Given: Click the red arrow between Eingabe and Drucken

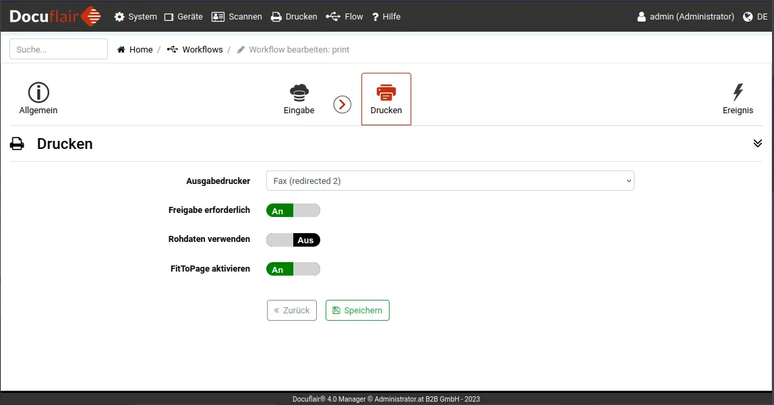Looking at the screenshot, I should tap(343, 104).
